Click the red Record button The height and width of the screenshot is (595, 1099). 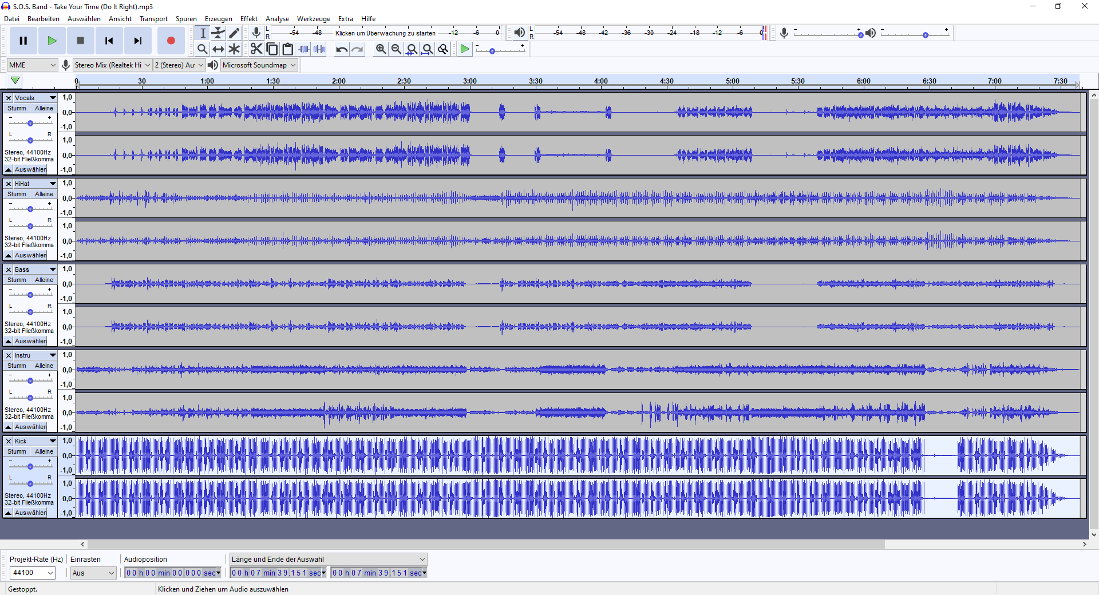pos(171,41)
